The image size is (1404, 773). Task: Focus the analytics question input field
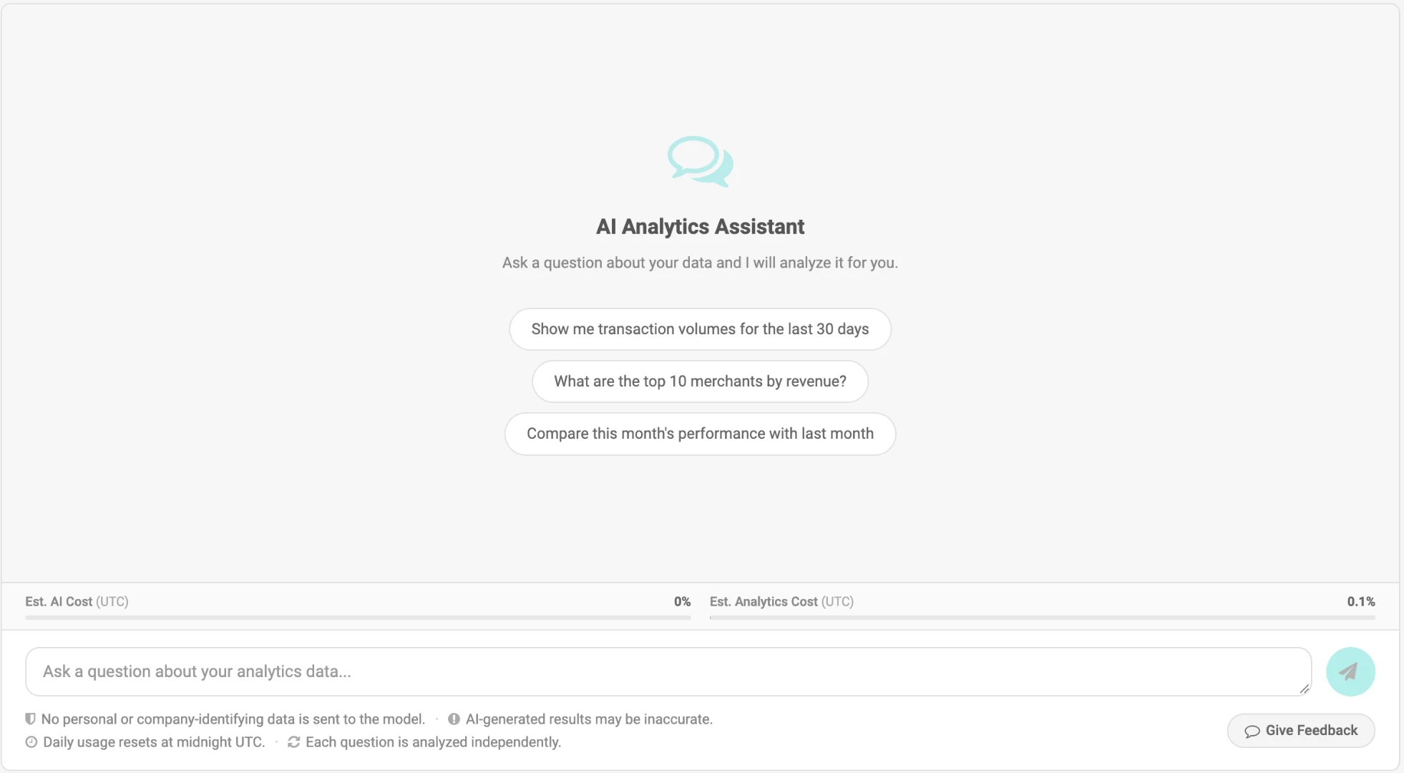(668, 671)
